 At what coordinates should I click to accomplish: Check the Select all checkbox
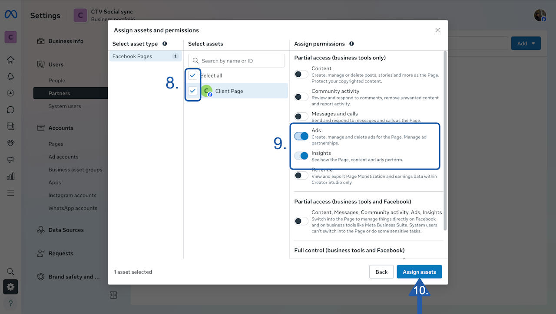coord(193,75)
